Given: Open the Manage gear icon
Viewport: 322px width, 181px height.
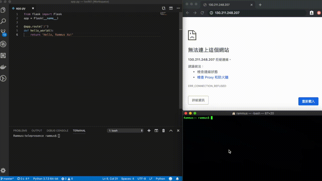Looking at the screenshot, I should pyautogui.click(x=3, y=170).
